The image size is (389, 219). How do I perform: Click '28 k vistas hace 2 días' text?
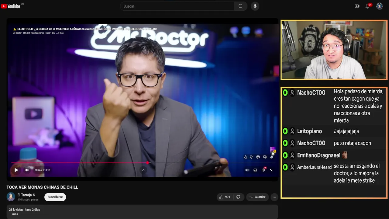point(24,210)
